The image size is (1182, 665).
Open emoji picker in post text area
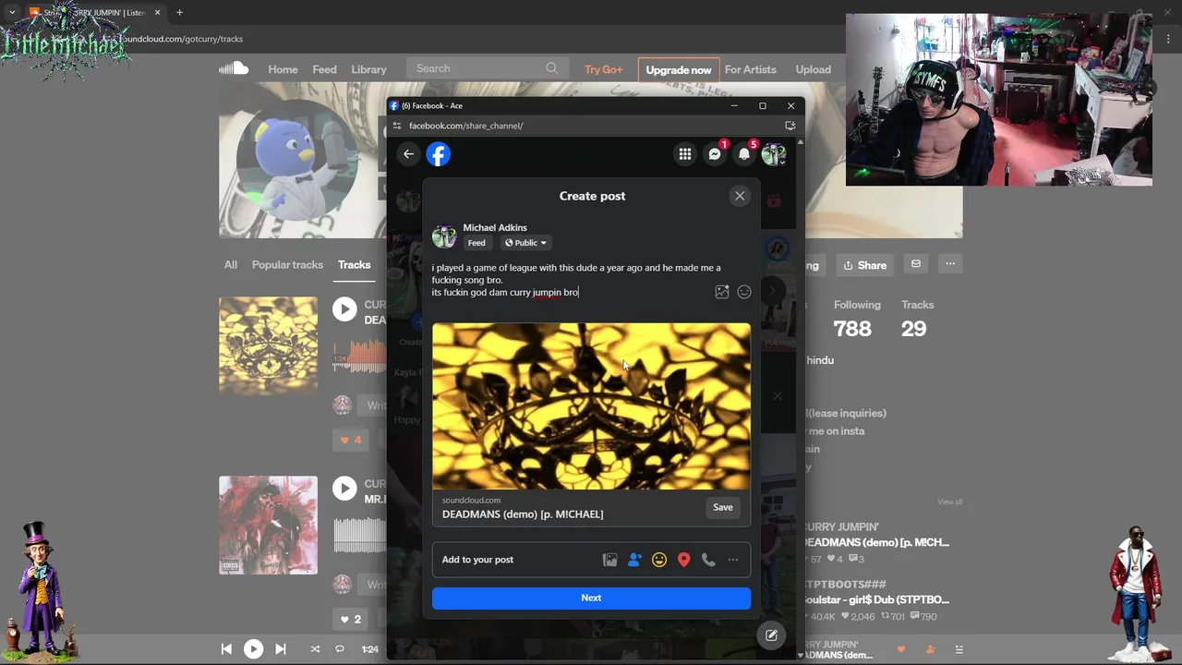[x=744, y=292]
